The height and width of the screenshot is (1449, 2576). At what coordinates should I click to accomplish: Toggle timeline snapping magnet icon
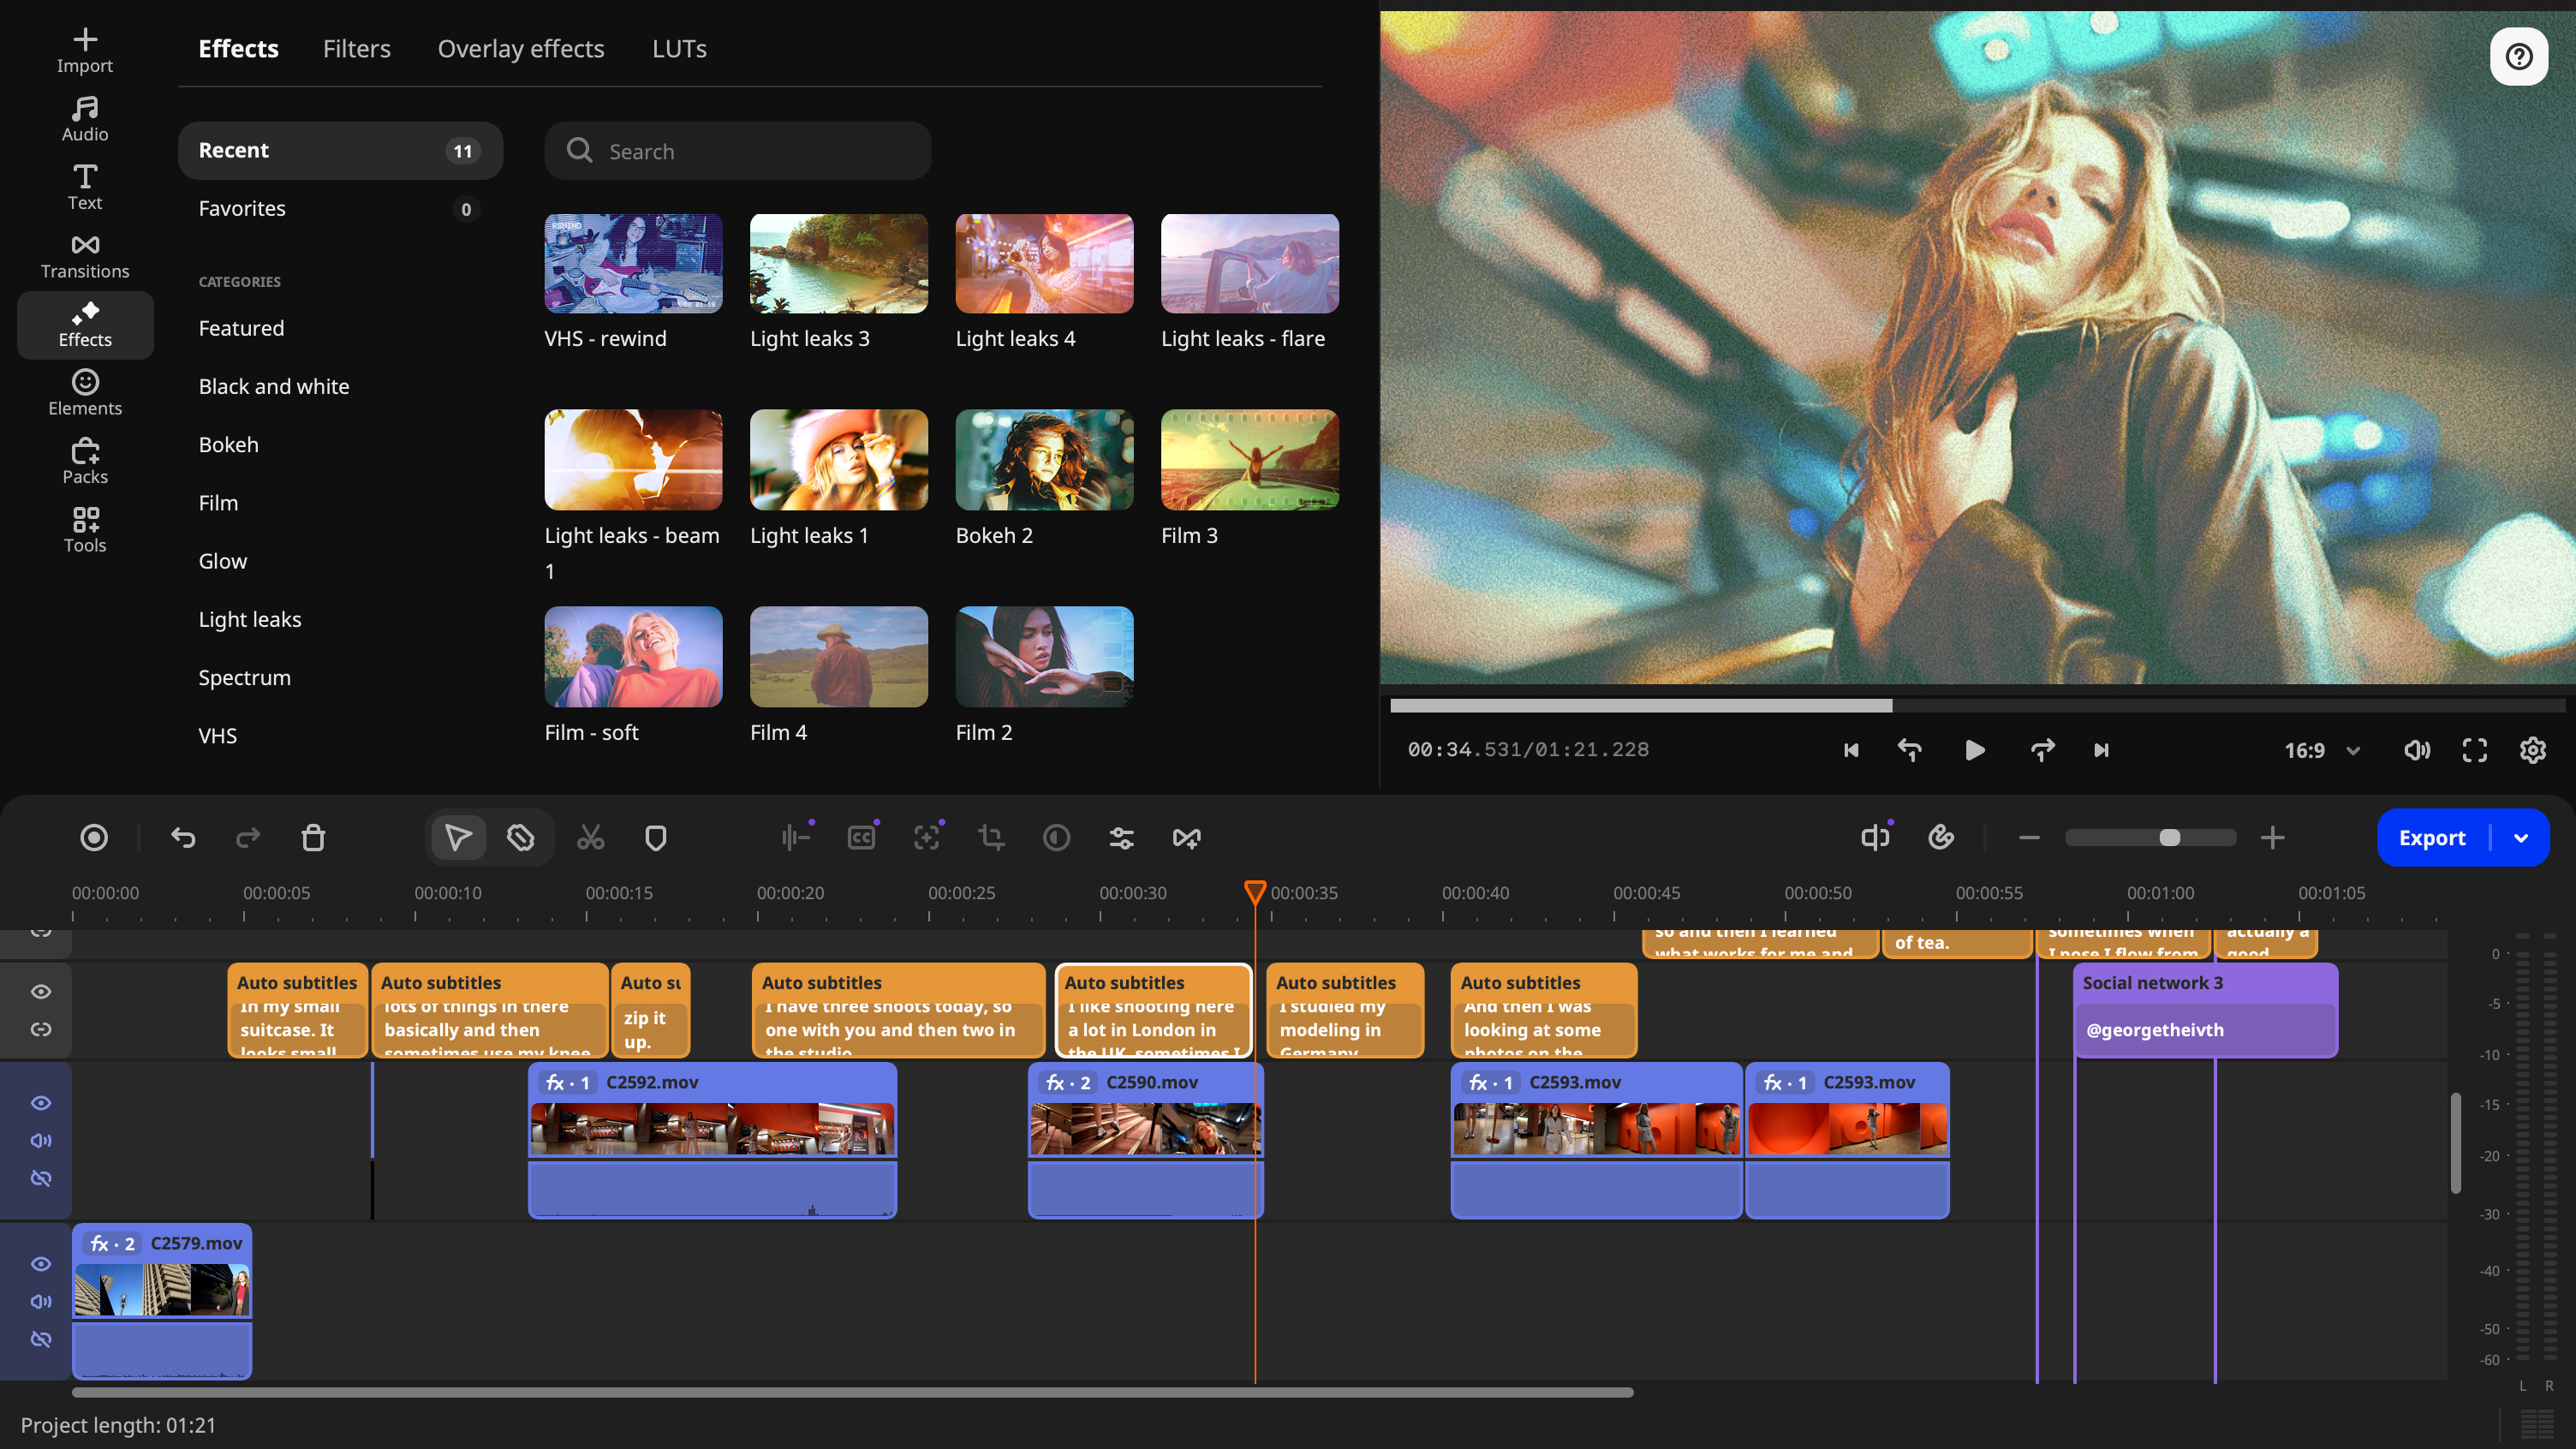coord(1941,837)
